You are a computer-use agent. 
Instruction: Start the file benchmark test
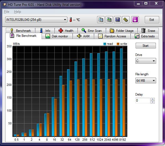pos(146,46)
